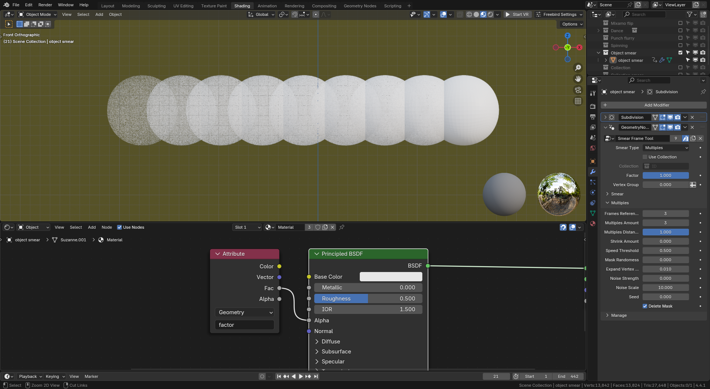This screenshot has width=710, height=389.
Task: Open the Material properties tab
Action: 593,224
